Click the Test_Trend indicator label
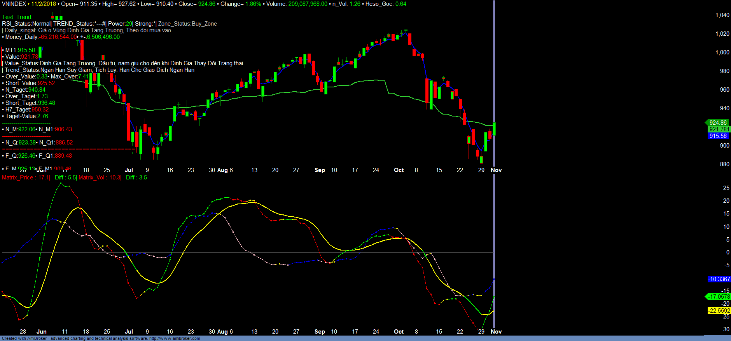 [17, 17]
